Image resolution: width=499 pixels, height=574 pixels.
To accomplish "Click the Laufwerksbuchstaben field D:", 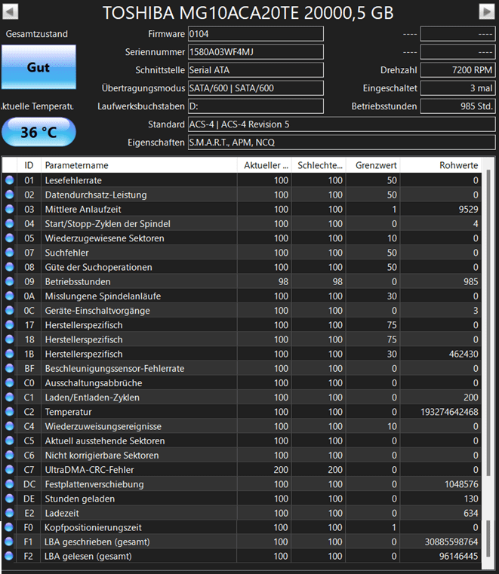I will 256,106.
